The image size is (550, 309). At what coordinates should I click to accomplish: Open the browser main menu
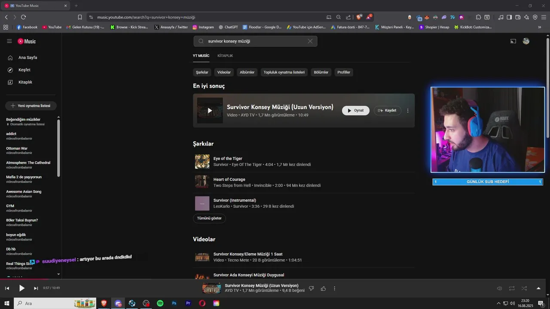coord(544,17)
